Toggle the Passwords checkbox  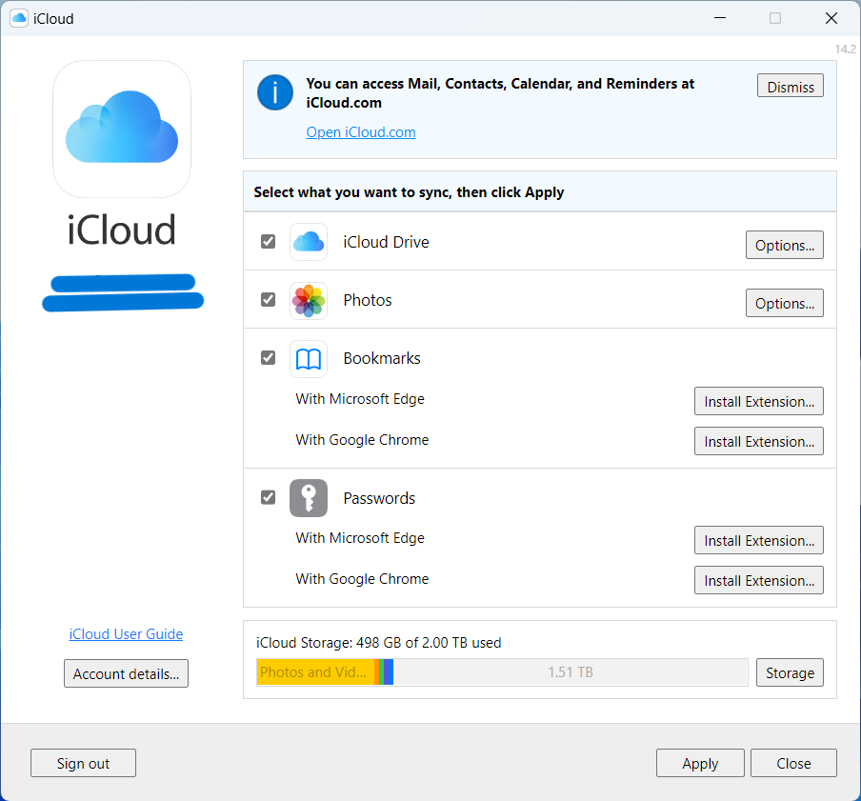pyautogui.click(x=268, y=497)
